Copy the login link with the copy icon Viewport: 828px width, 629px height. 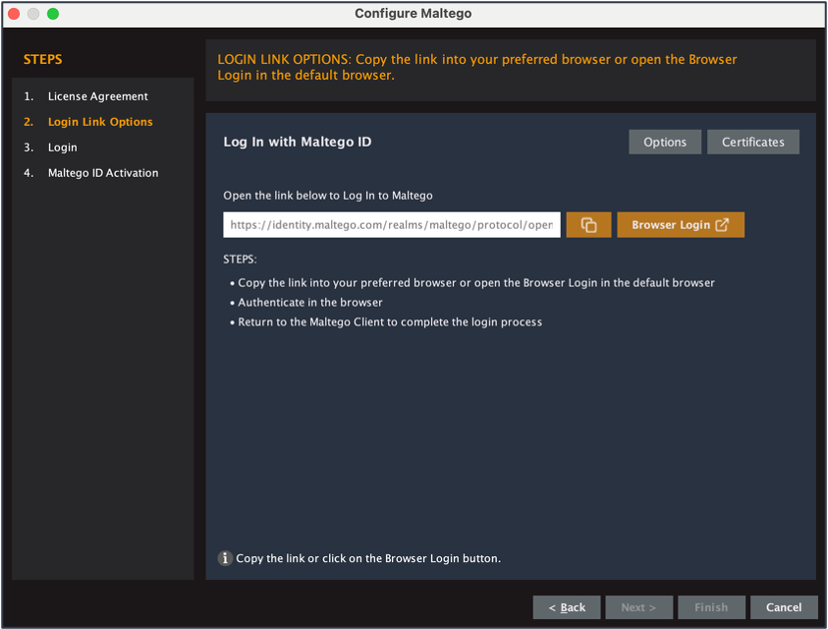click(x=589, y=225)
